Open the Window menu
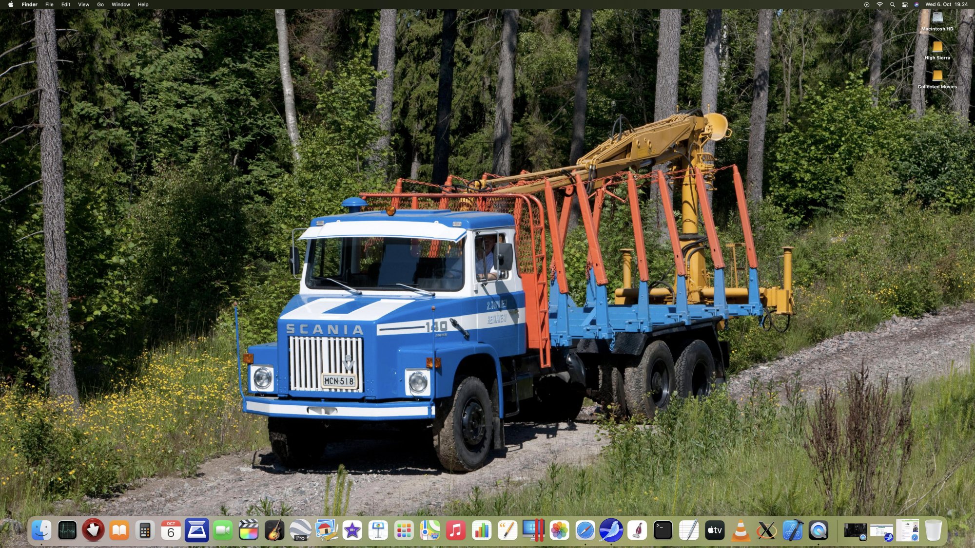This screenshot has width=975, height=548. click(x=120, y=4)
